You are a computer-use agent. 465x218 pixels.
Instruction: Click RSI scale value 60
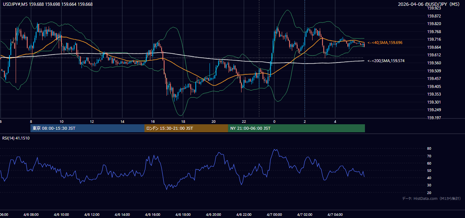tap(429, 163)
